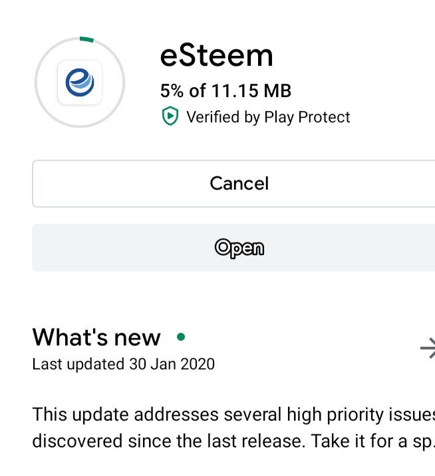This screenshot has height=476, width=435.
Task: Click the Play Protect shield icon
Action: pyautogui.click(x=170, y=116)
